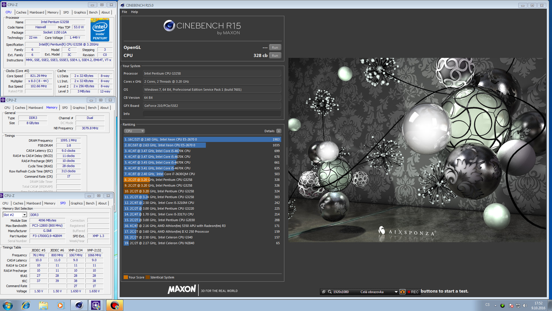Show hidden system tray icons
Image resolution: width=552 pixels, height=311 pixels.
(495, 306)
